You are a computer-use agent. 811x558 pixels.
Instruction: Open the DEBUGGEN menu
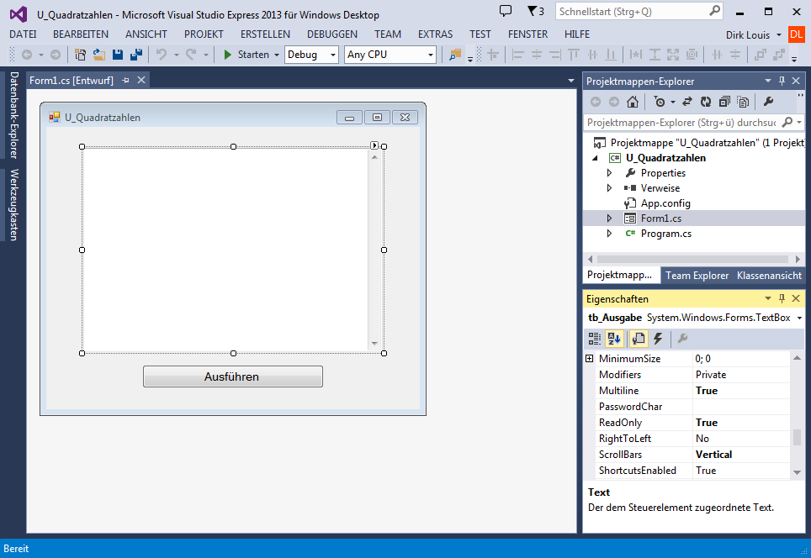tap(332, 34)
